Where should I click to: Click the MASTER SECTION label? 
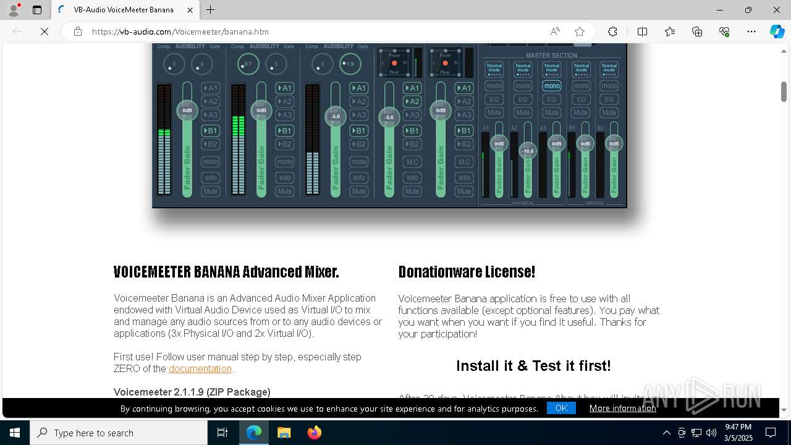click(552, 56)
